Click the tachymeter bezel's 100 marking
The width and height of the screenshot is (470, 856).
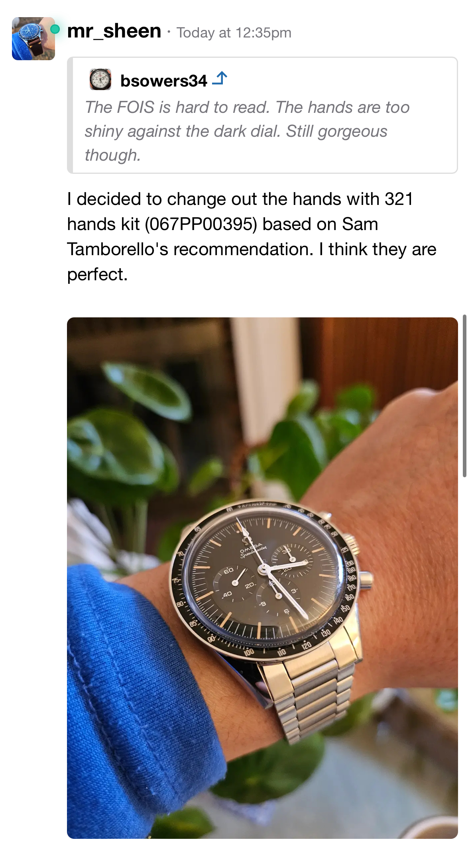click(x=249, y=652)
